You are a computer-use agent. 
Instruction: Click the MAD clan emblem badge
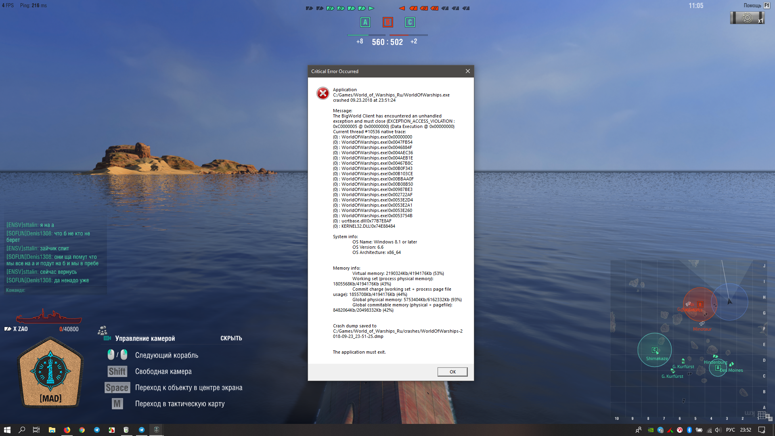50,372
